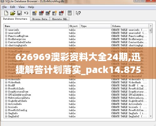Switch to the Execute SQL tab
The image size is (156, 126).
[60, 19]
